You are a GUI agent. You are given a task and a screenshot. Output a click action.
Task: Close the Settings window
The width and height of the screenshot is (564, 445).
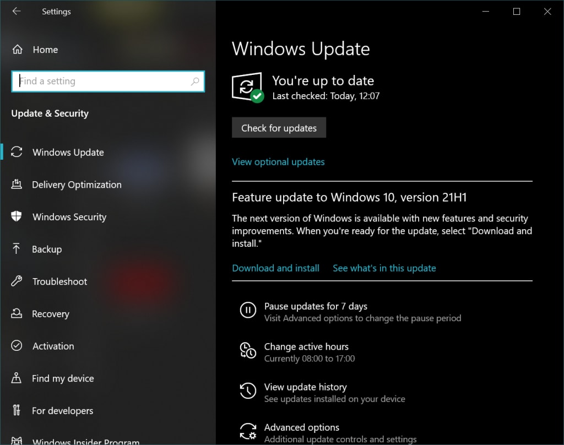pos(547,11)
